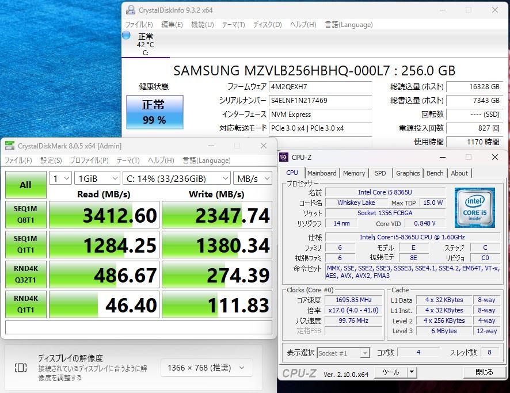Screen dimensions: 510x393
Task: Click the SEQ1M Q8T1 read result 3412.60
Action: (x=104, y=215)
